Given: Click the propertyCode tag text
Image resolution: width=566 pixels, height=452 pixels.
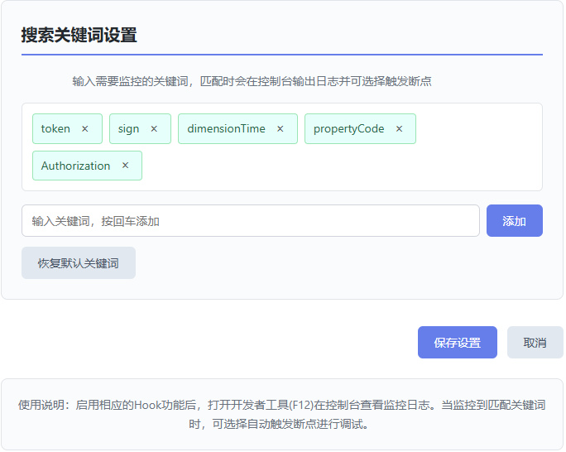Looking at the screenshot, I should click(348, 129).
